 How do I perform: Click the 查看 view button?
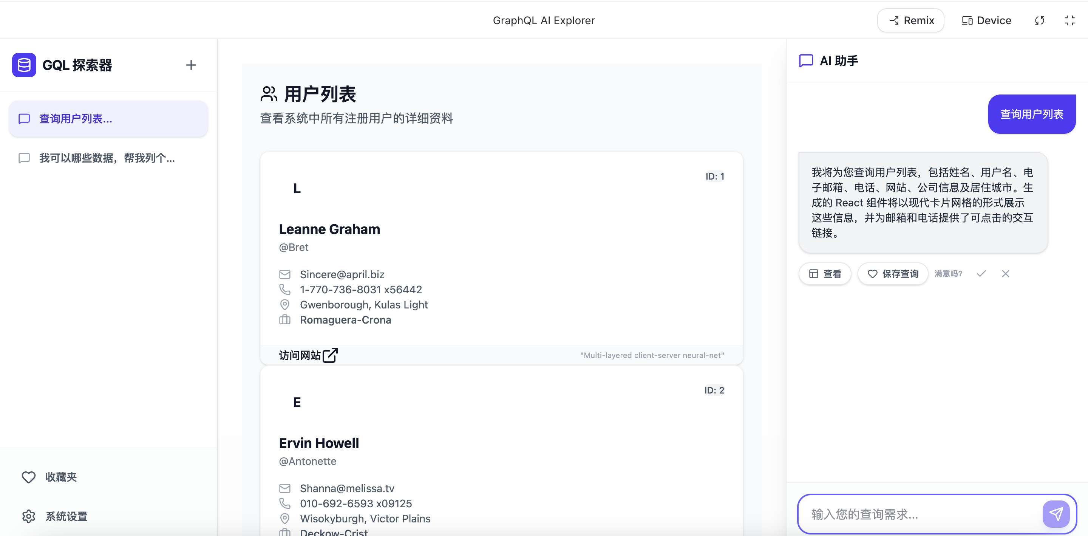[x=825, y=274]
